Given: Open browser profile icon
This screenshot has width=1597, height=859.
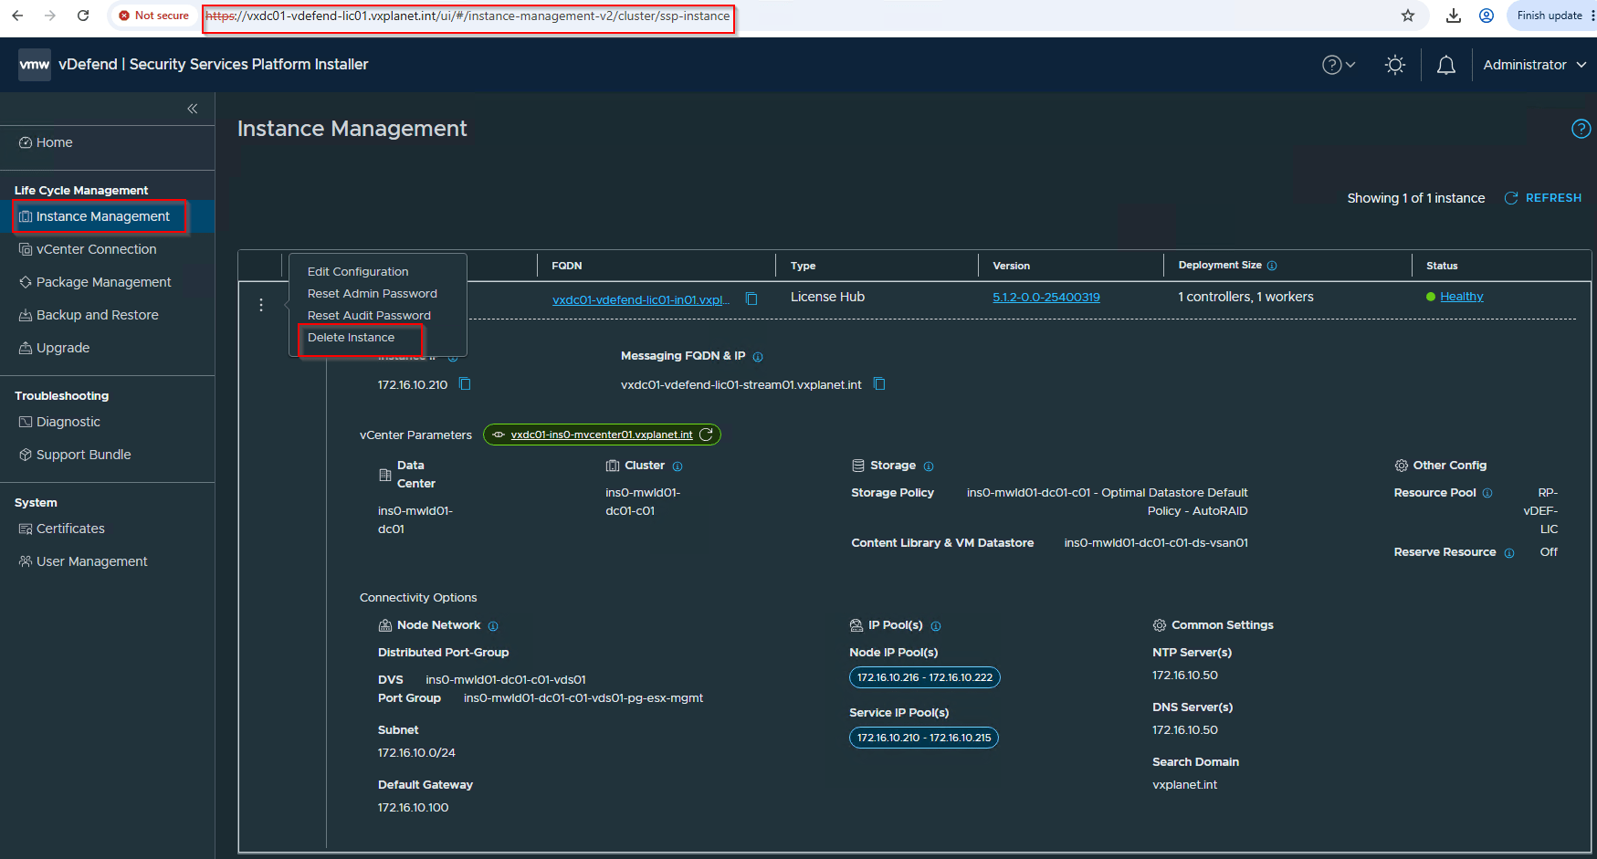Looking at the screenshot, I should pos(1487,16).
